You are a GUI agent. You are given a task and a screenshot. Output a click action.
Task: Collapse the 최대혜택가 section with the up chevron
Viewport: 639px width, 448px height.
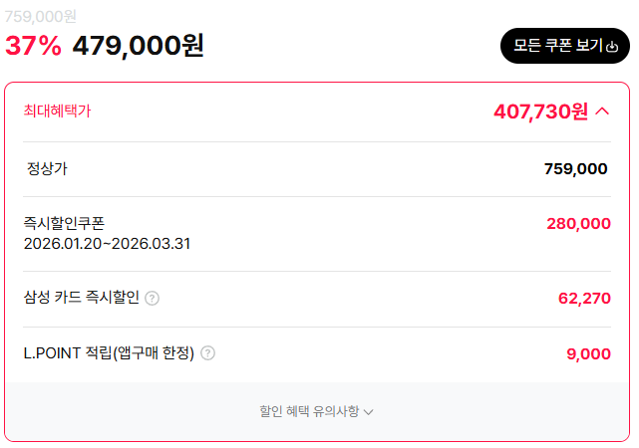(x=602, y=112)
